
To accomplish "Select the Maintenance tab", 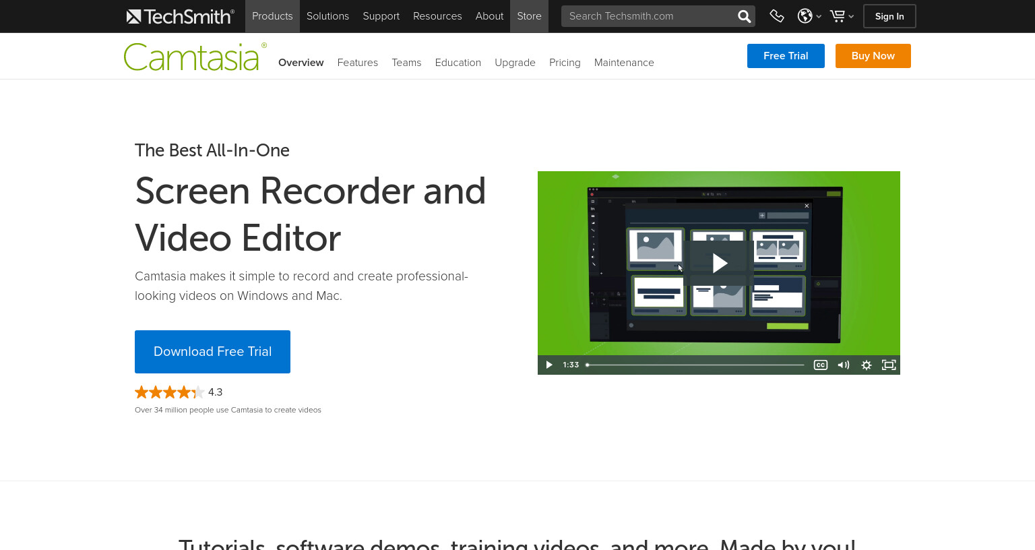I will (x=624, y=63).
